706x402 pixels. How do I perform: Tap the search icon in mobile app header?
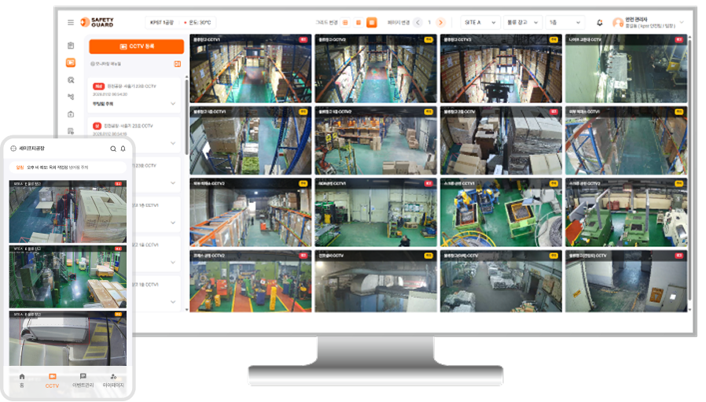[x=113, y=148]
